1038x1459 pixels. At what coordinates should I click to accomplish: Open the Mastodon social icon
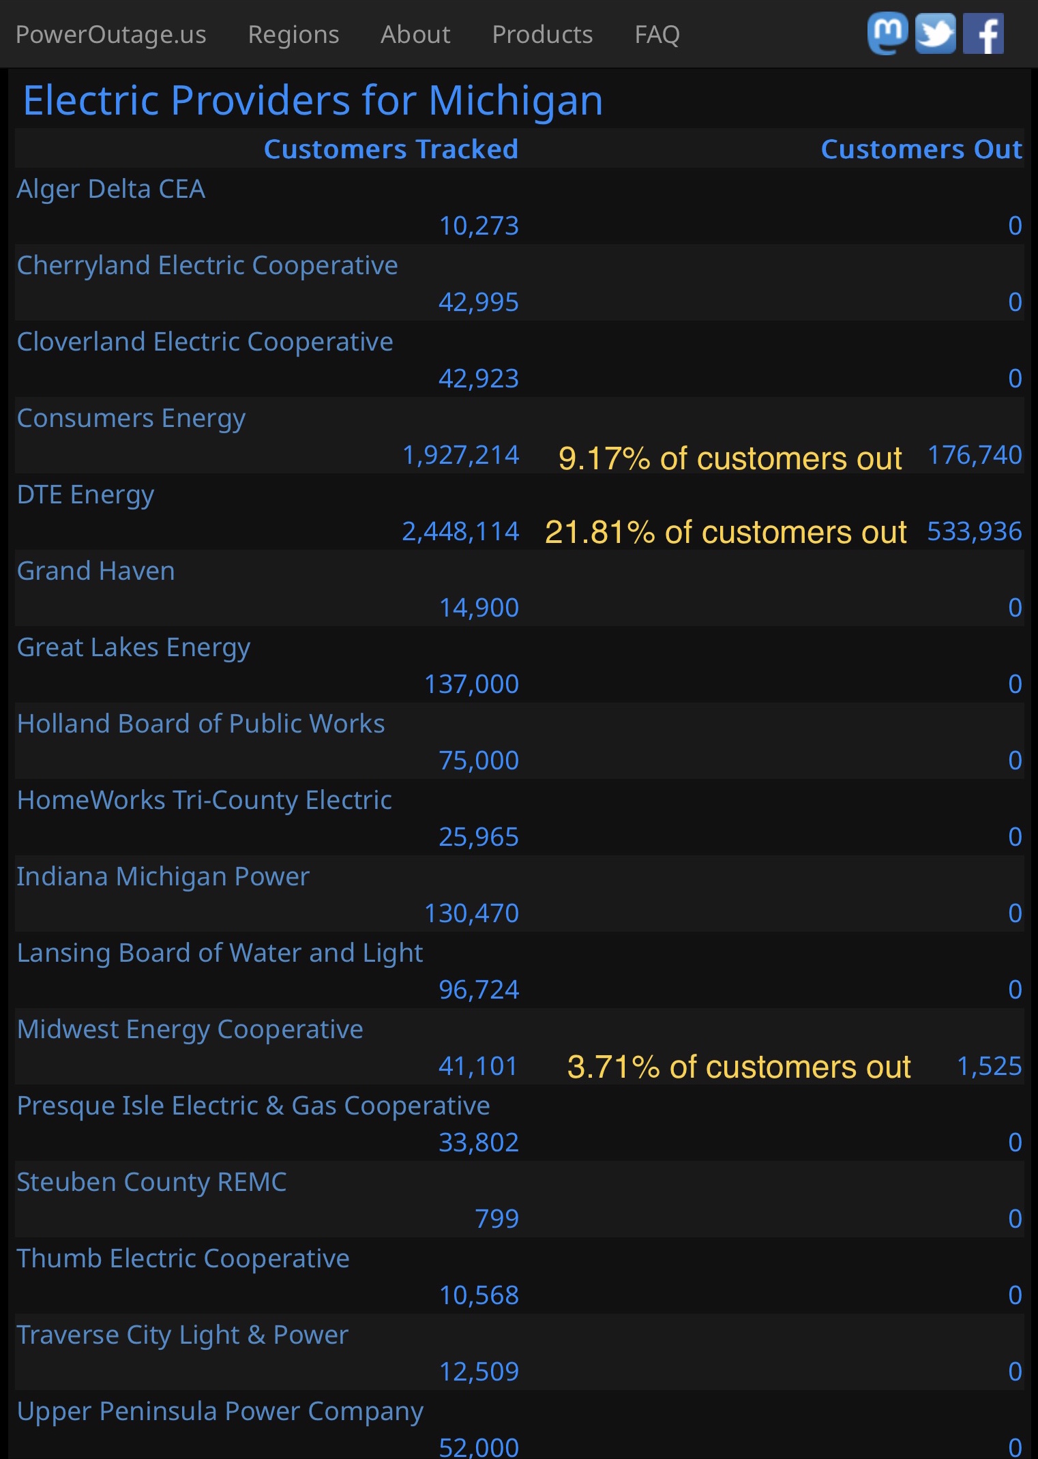click(887, 33)
